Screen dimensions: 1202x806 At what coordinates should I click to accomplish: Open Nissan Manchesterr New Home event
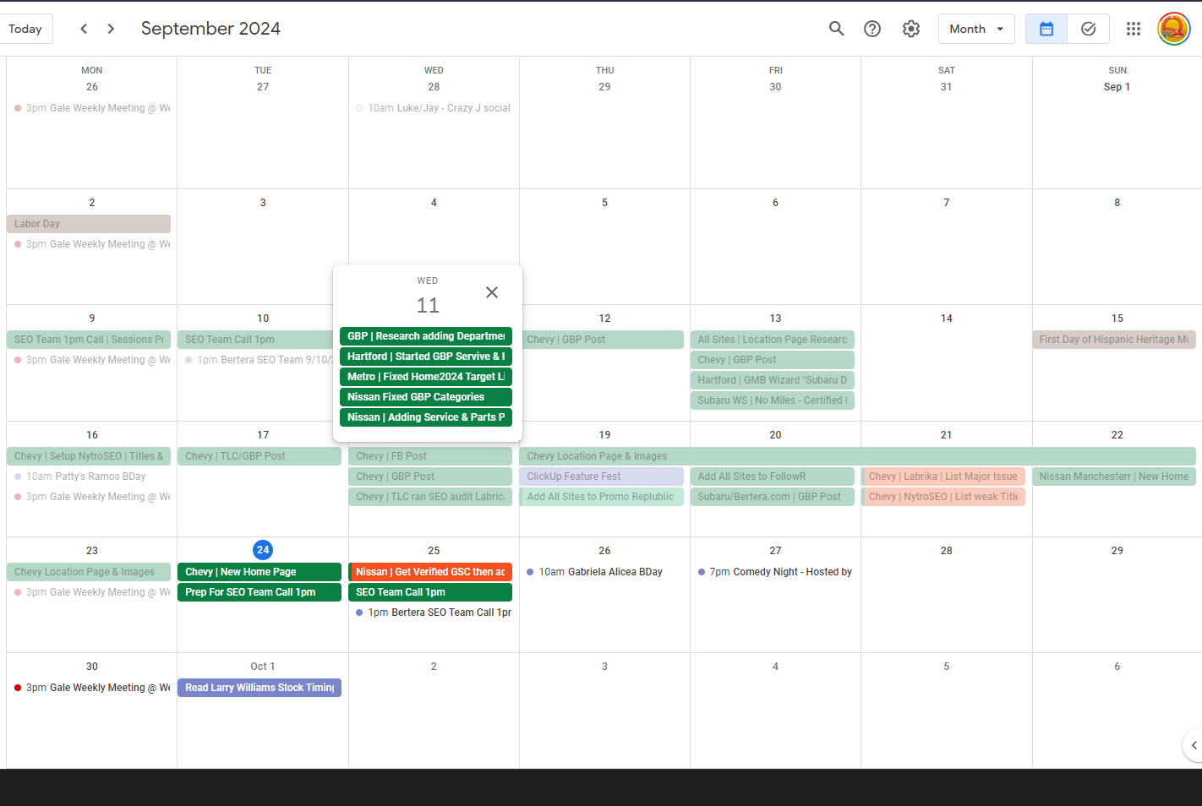[1114, 477]
